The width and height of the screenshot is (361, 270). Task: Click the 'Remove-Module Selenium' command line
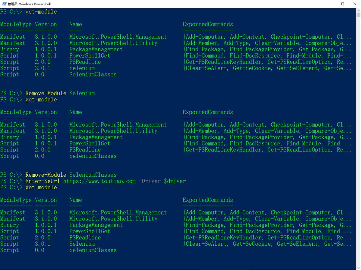tap(47, 93)
